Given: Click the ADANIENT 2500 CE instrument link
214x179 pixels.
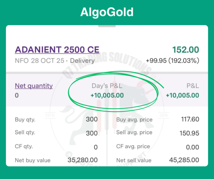Looking at the screenshot, I should [x=57, y=50].
